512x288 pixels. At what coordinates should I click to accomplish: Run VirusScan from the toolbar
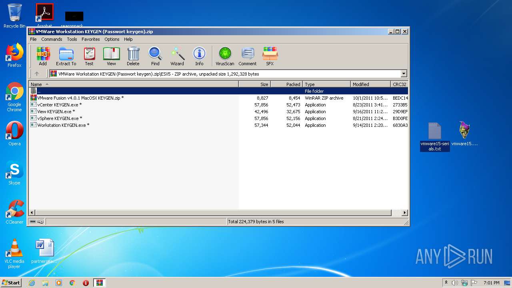coord(225,56)
